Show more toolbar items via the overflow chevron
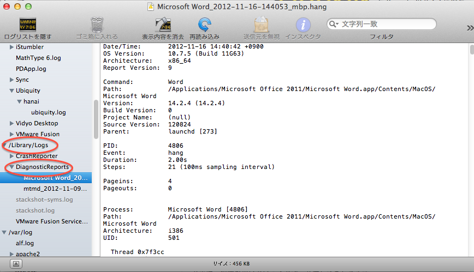This screenshot has height=272, width=474. click(470, 28)
